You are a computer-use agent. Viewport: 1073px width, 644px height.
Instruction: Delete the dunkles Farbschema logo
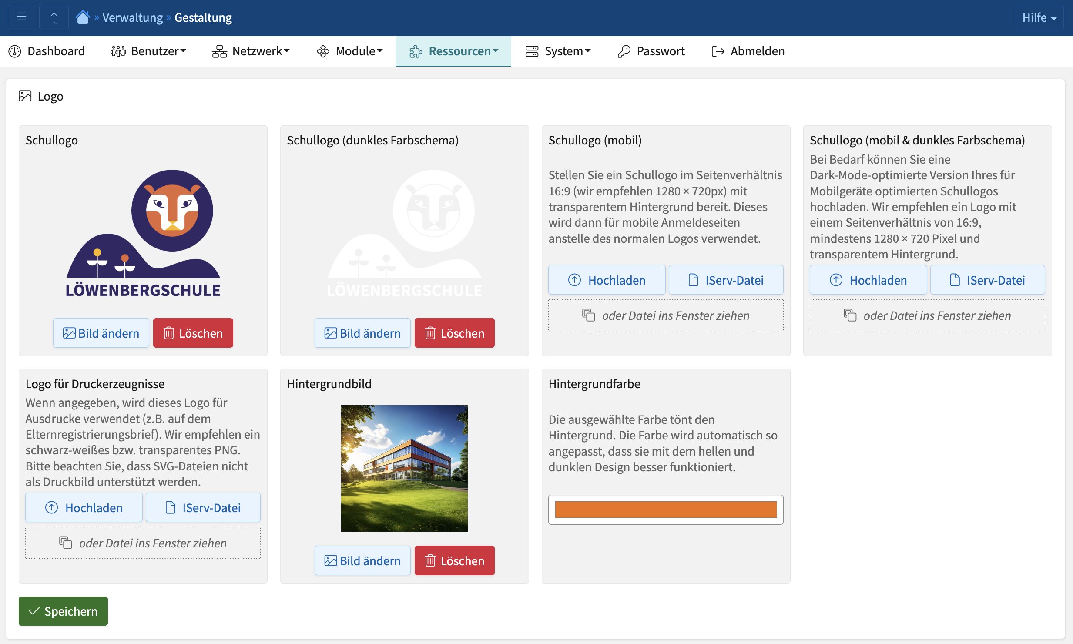(454, 333)
